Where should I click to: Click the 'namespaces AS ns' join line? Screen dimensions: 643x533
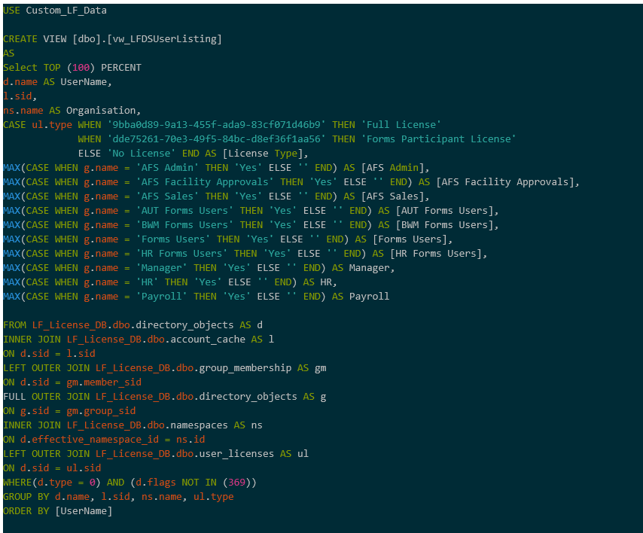click(x=133, y=425)
